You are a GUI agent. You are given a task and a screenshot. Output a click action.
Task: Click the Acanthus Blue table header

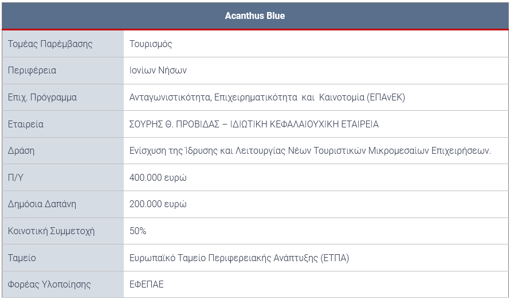coord(255,15)
